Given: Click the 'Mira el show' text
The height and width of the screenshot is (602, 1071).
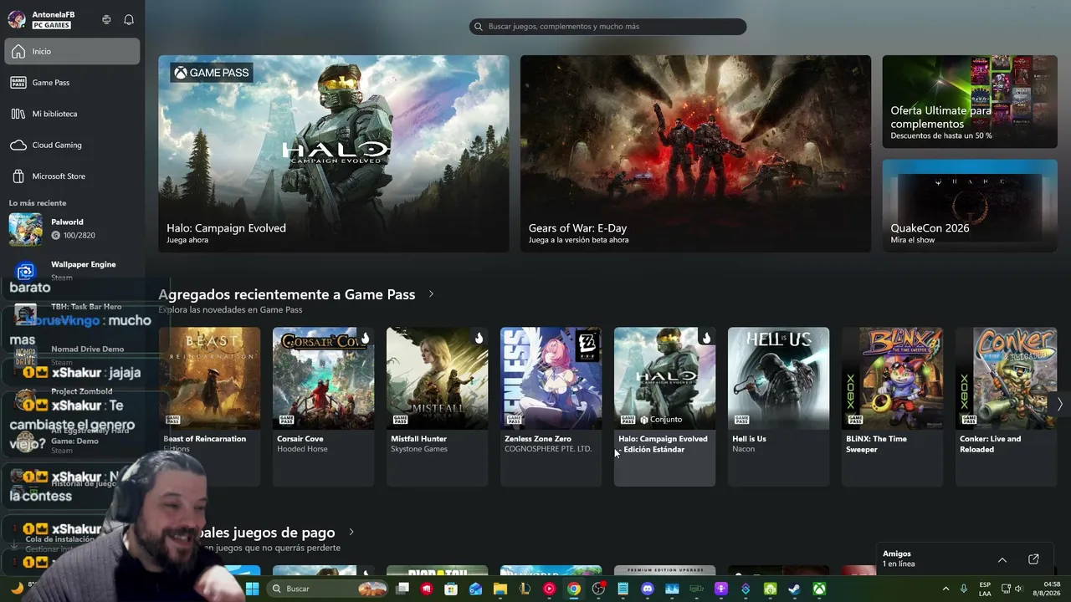Looking at the screenshot, I should click(913, 240).
